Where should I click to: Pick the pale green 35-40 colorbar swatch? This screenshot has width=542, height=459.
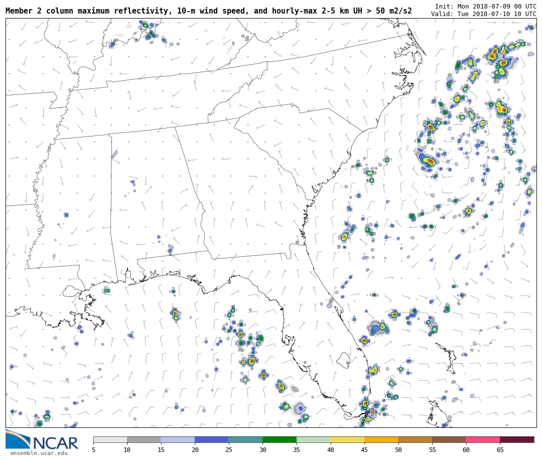[x=313, y=440]
